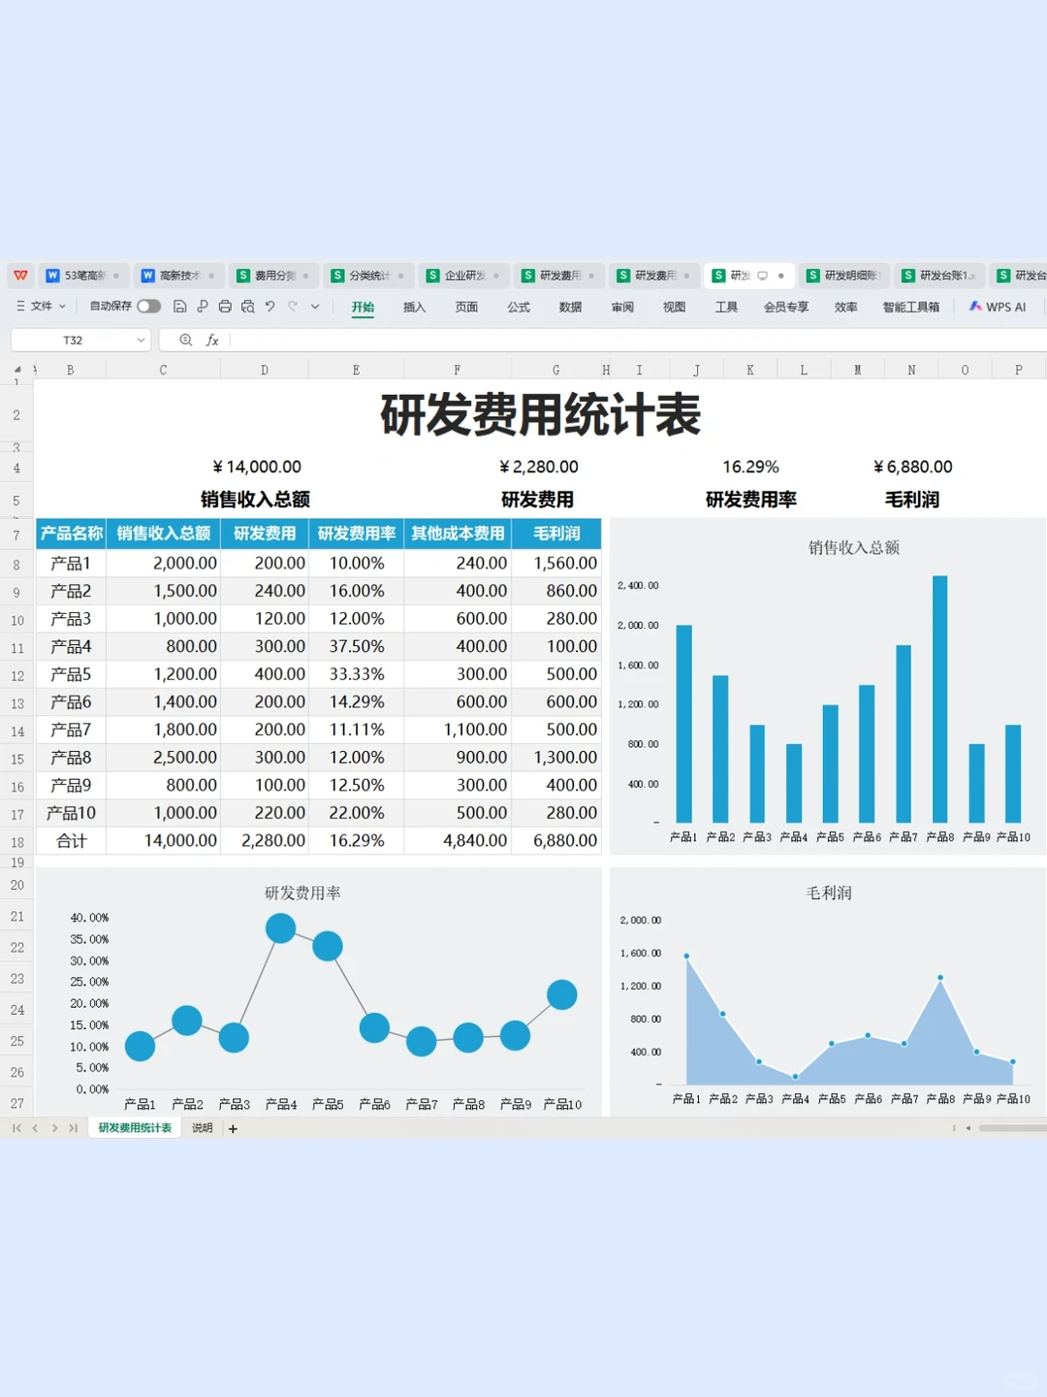Open the 文件 menu dropdown arrow
Image resolution: width=1047 pixels, height=1397 pixels.
62,307
